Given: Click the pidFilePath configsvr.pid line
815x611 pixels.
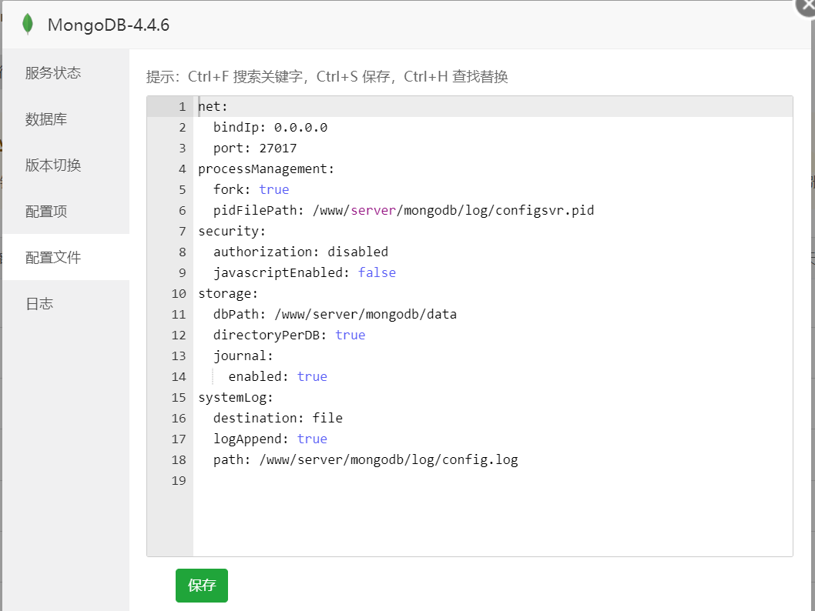Looking at the screenshot, I should [x=404, y=210].
